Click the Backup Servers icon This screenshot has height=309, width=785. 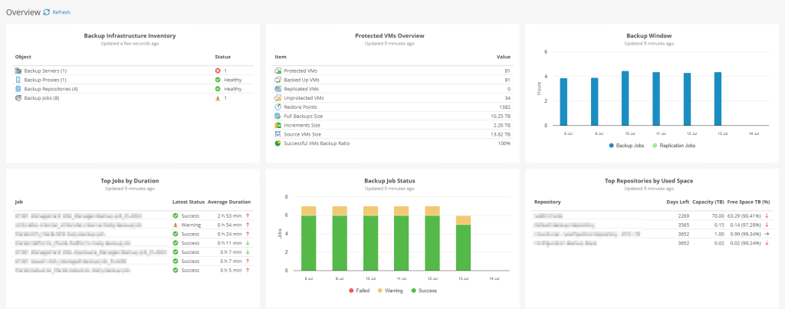tap(18, 71)
